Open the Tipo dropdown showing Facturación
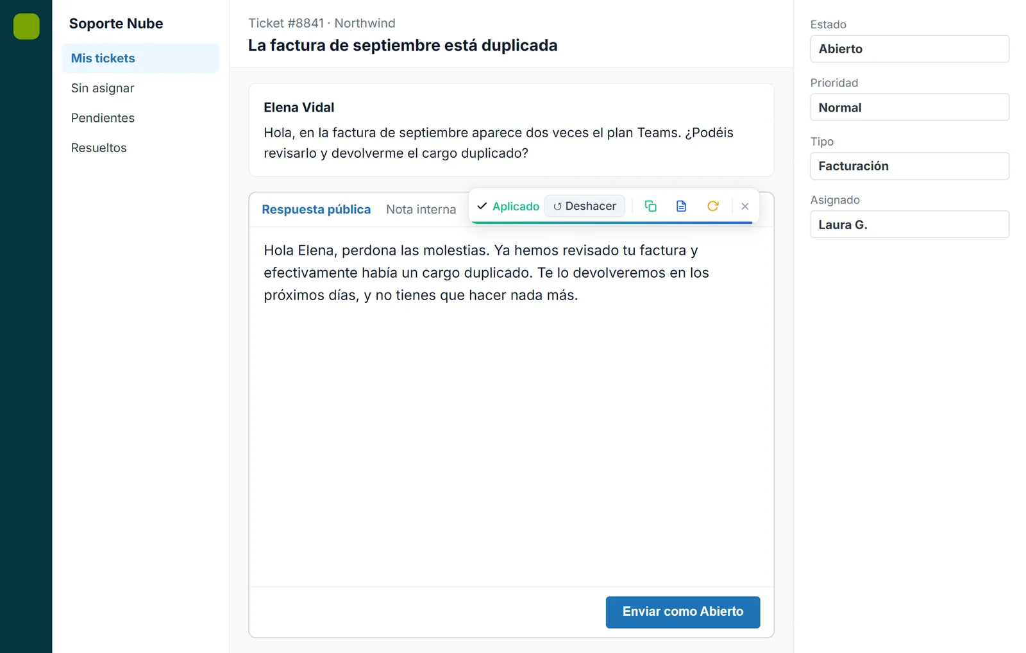The width and height of the screenshot is (1026, 653). click(x=909, y=166)
